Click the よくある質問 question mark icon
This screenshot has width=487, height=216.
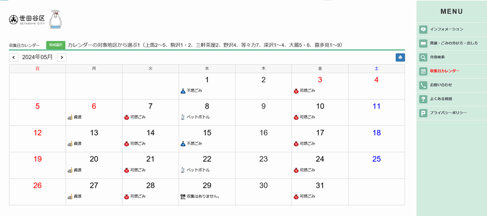pyautogui.click(x=423, y=99)
